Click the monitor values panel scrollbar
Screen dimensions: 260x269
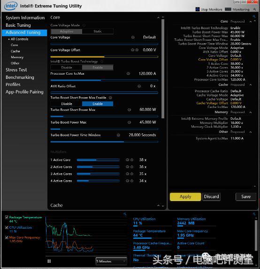coord(256,235)
